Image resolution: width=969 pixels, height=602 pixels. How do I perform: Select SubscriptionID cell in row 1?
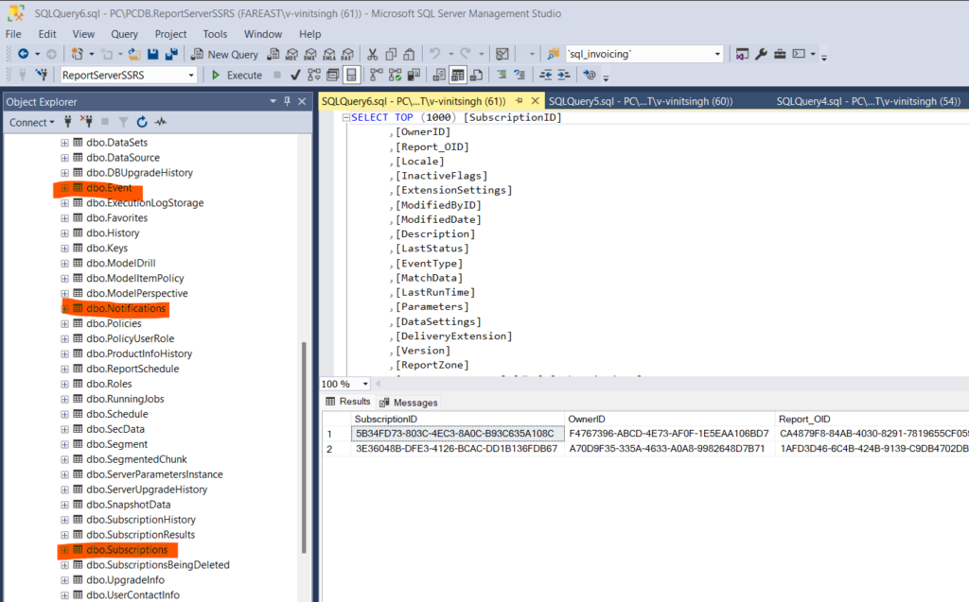point(457,434)
